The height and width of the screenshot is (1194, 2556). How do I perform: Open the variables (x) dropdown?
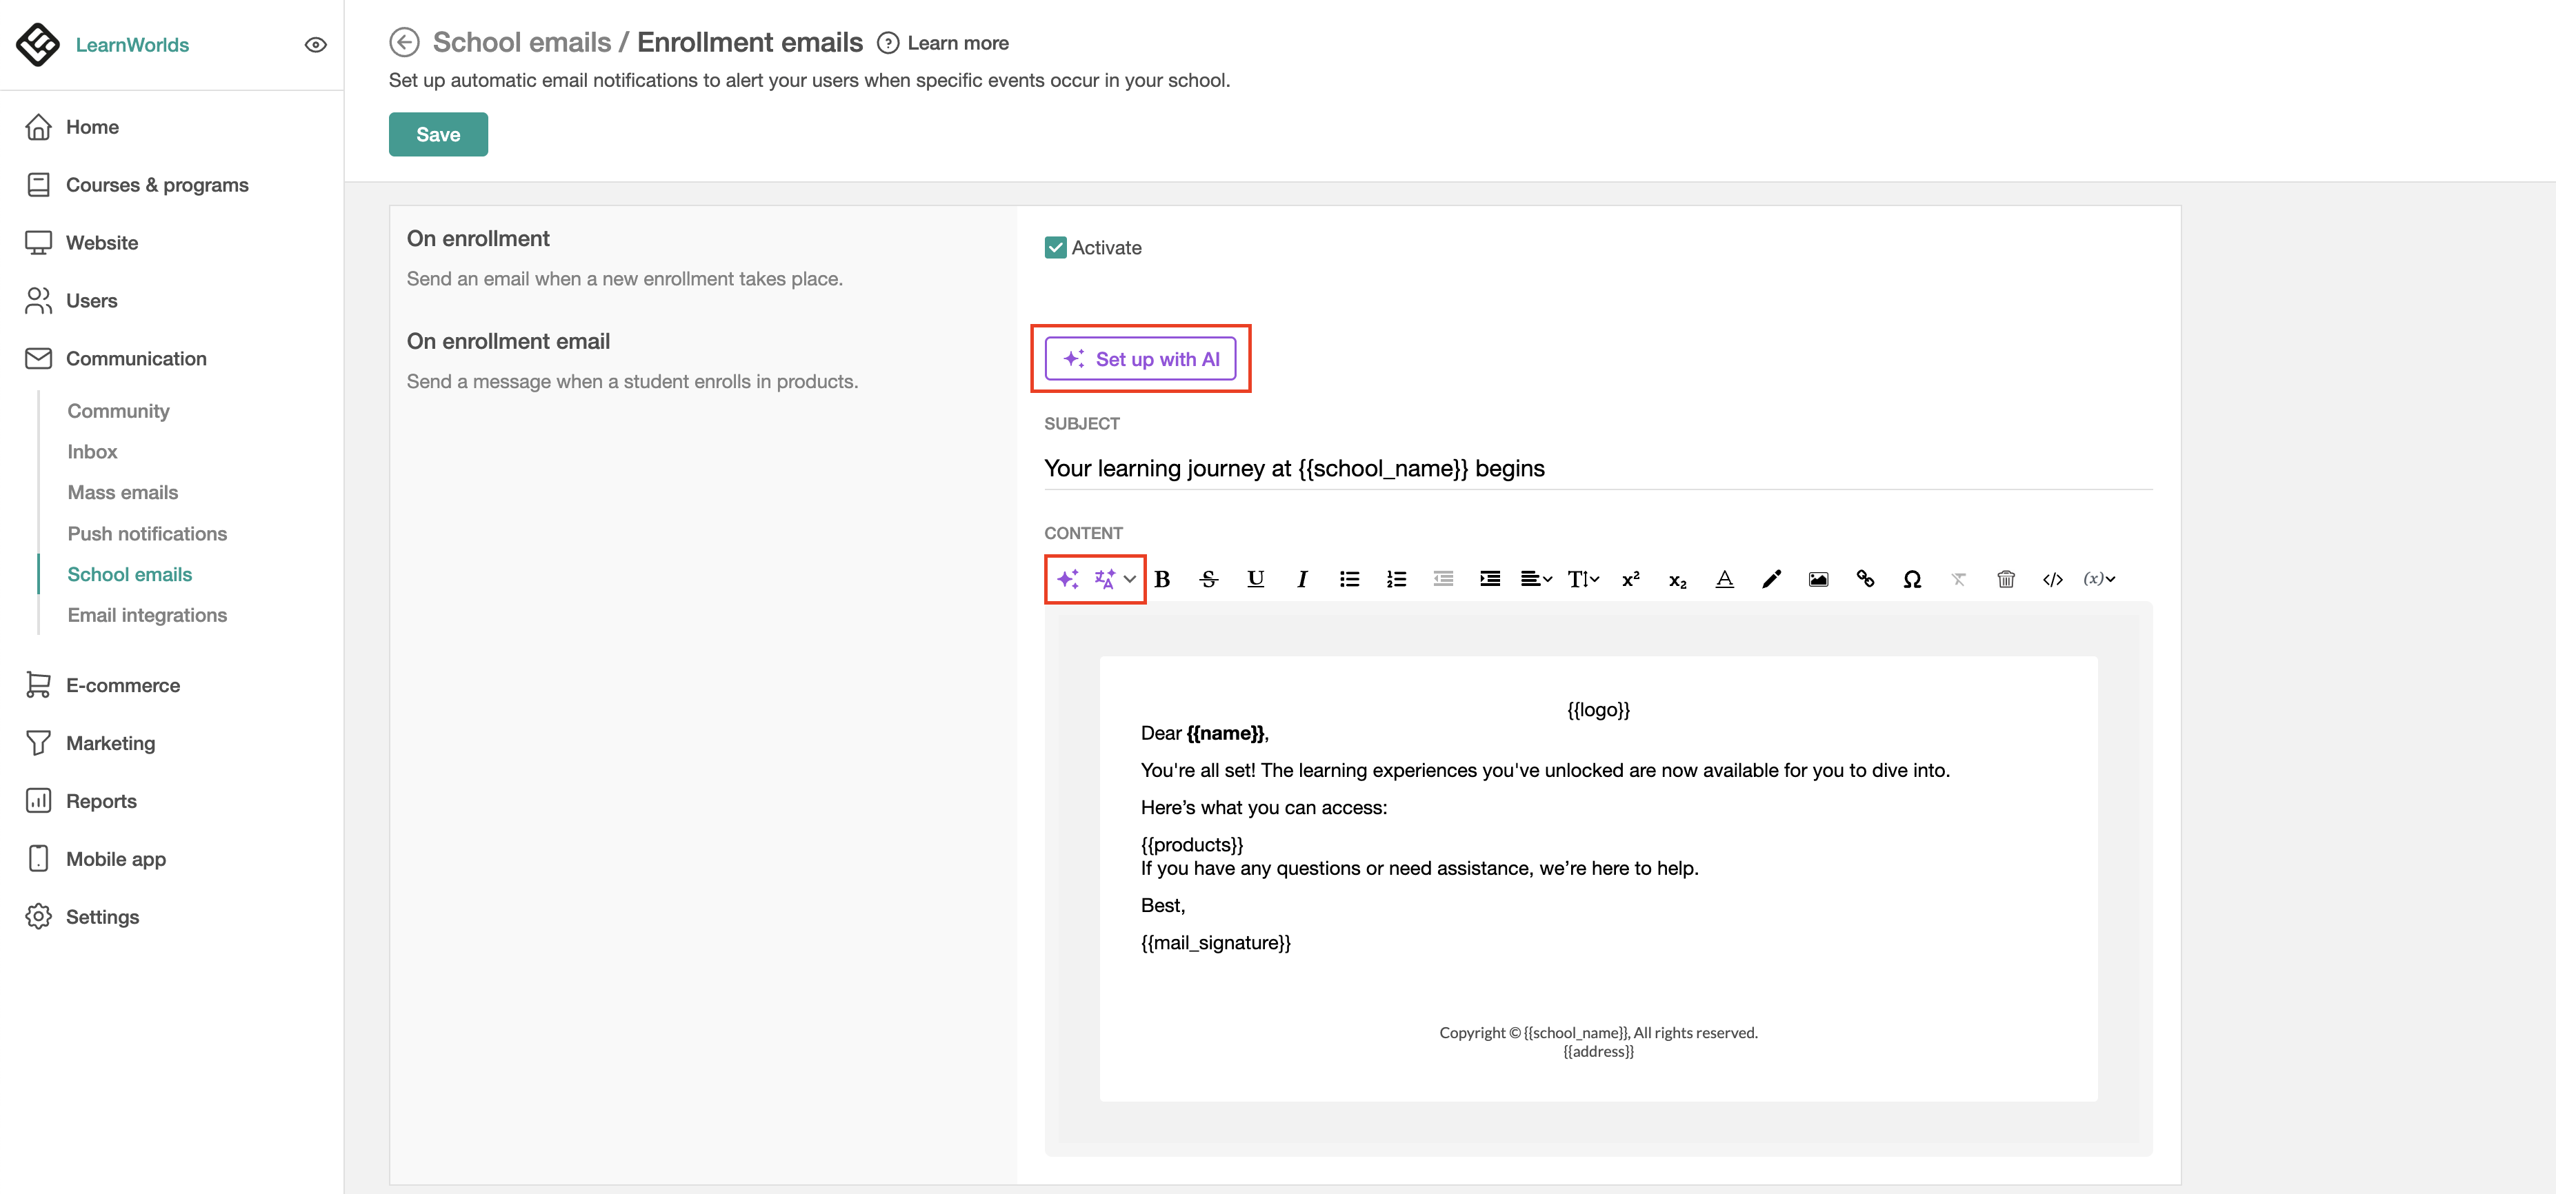pos(2099,579)
